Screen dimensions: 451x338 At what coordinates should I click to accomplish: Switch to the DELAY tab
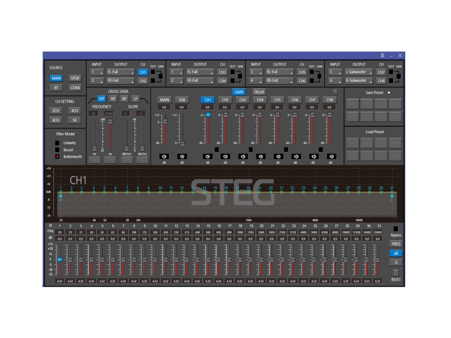(259, 92)
